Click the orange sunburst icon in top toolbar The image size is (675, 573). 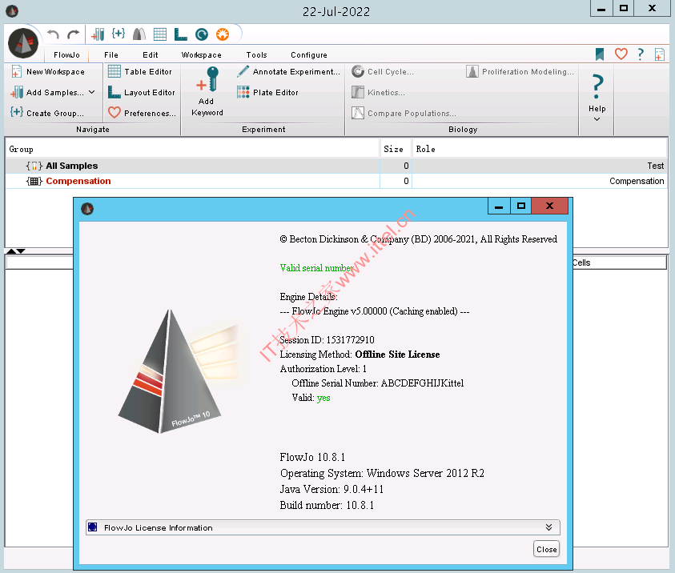pyautogui.click(x=223, y=34)
